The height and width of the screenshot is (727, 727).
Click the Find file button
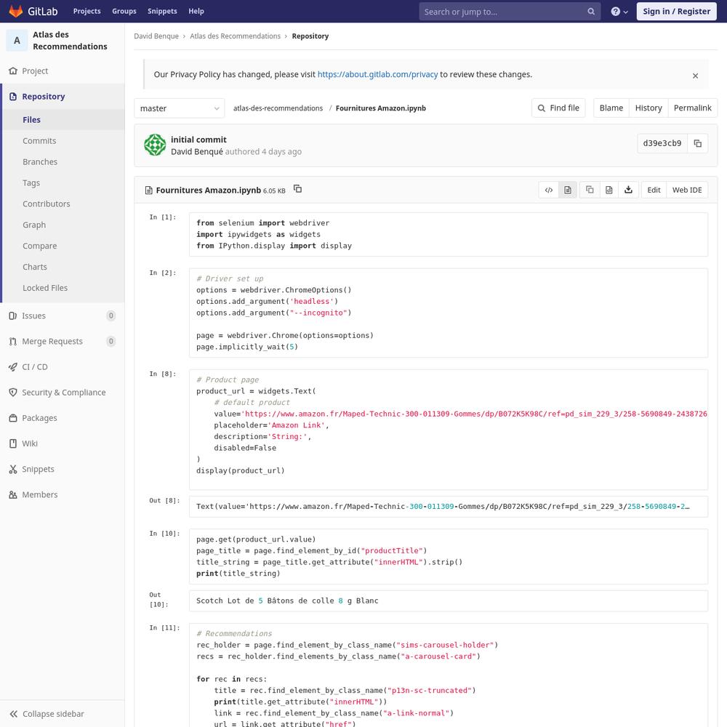(x=558, y=108)
